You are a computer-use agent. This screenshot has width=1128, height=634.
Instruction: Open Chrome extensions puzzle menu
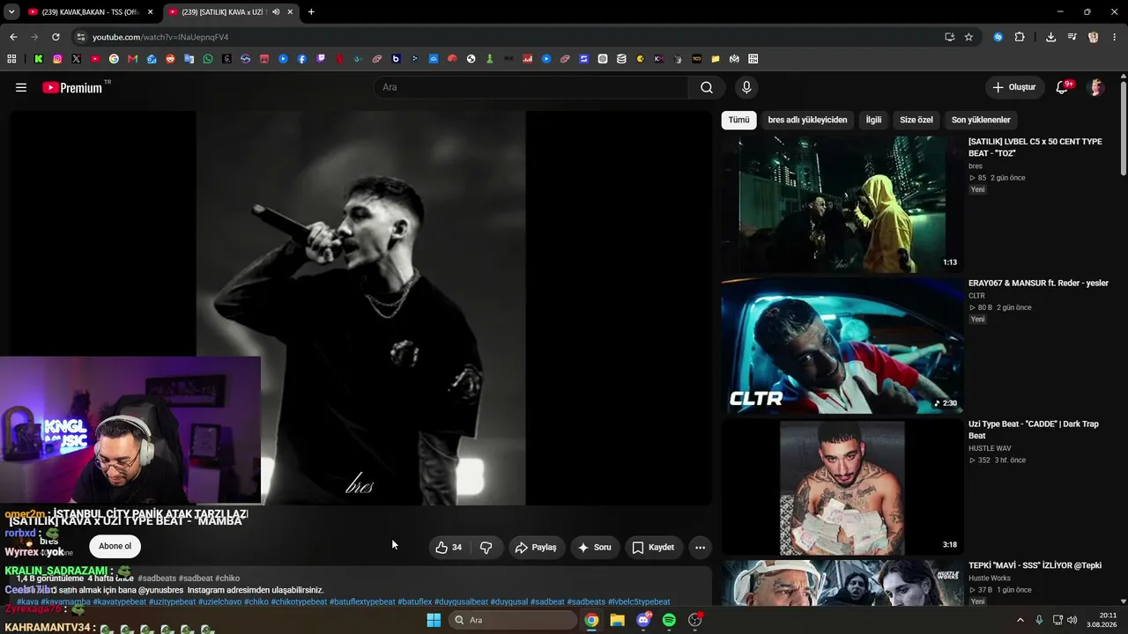point(1020,37)
